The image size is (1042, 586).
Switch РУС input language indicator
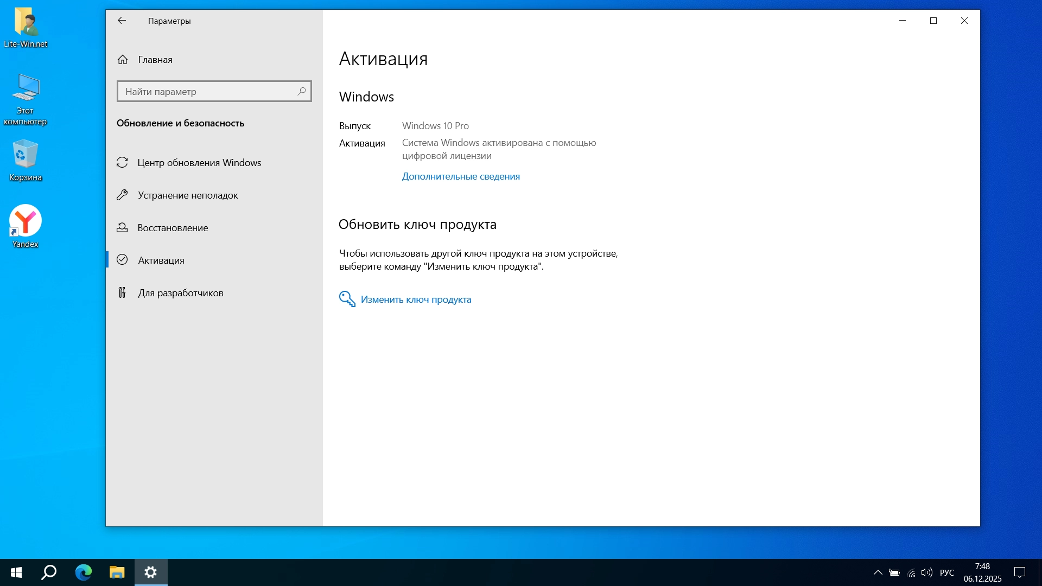click(946, 572)
